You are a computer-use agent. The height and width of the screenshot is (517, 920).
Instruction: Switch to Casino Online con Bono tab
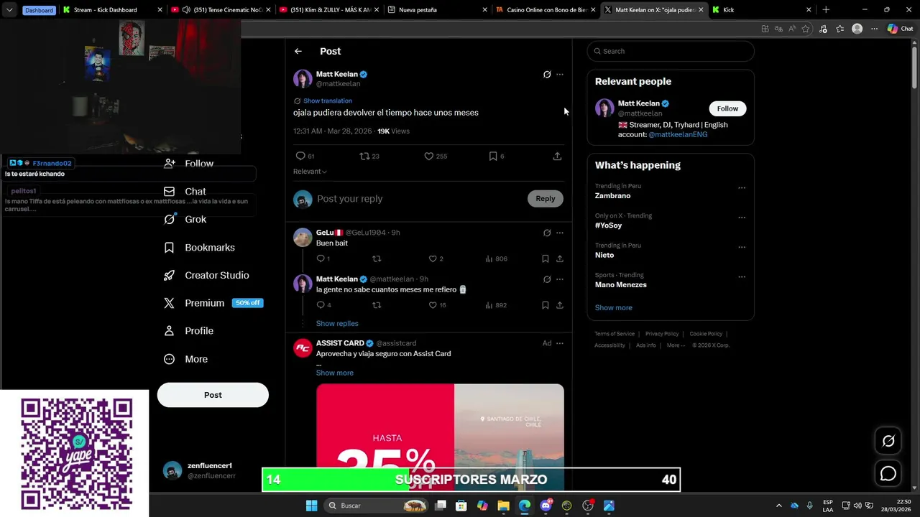545,10
